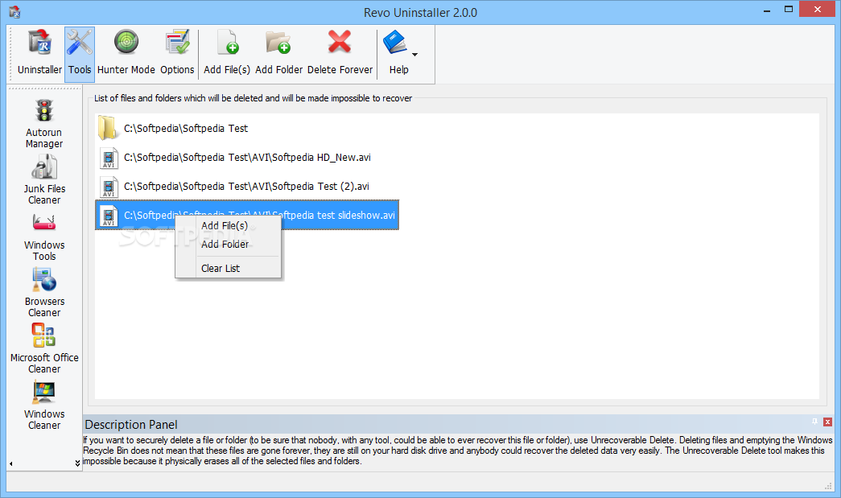Image resolution: width=841 pixels, height=498 pixels.
Task: Open Windows Tools in the sidebar
Action: click(44, 237)
